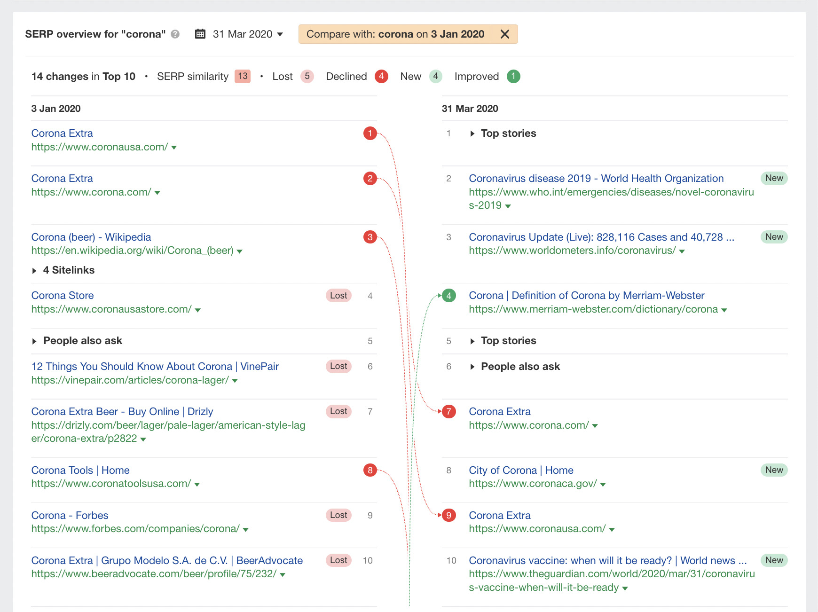Click the Lost count badge showing 5
The width and height of the screenshot is (818, 612).
307,76
